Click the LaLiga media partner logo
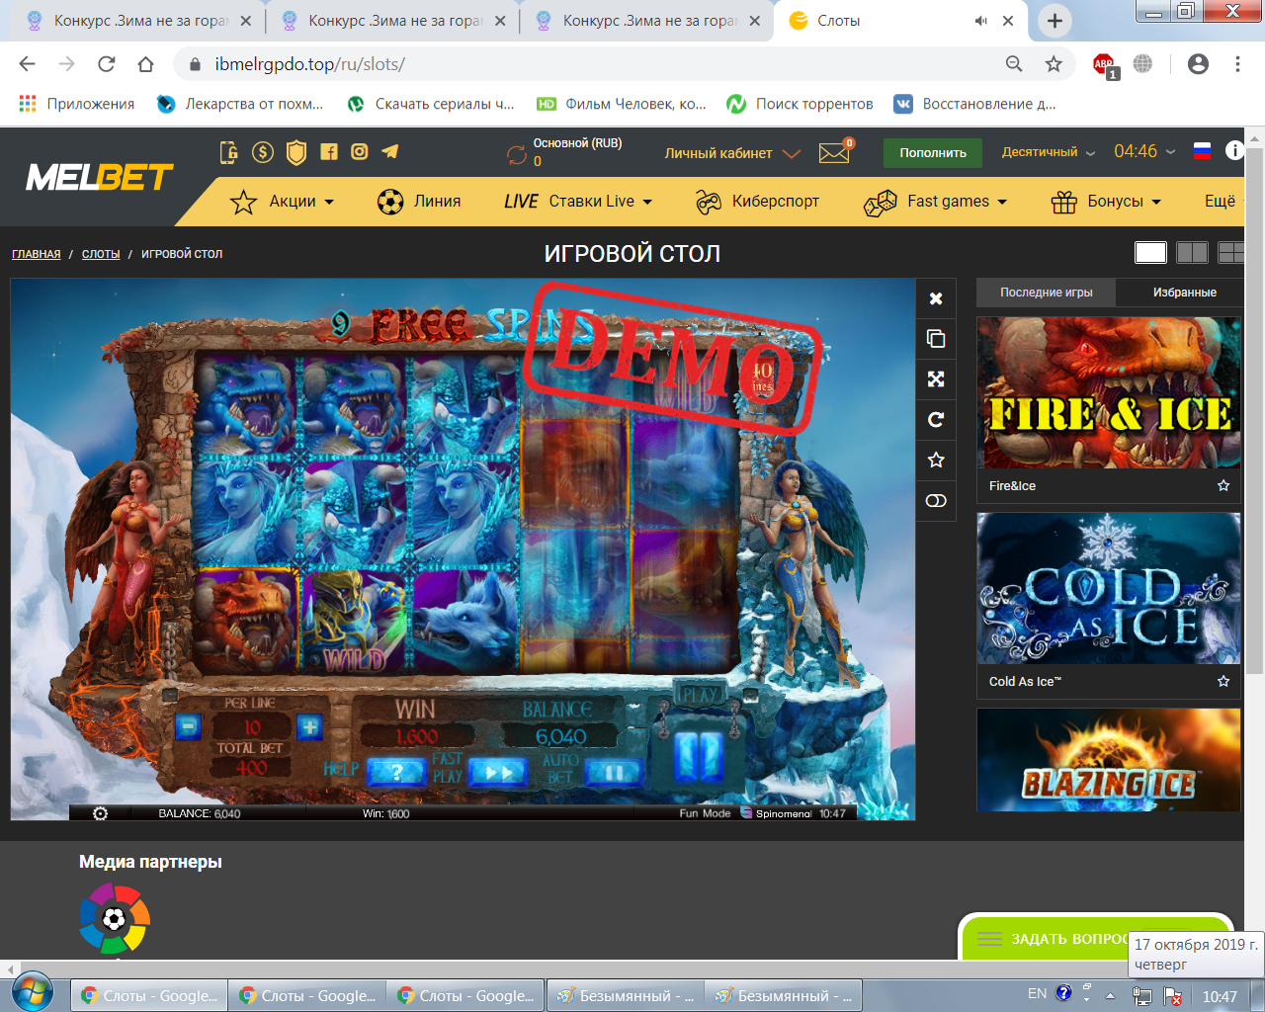This screenshot has height=1012, width=1265. (x=115, y=919)
